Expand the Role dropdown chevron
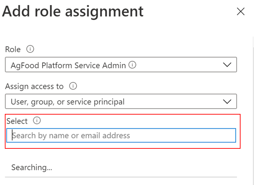254x185 pixels. [x=227, y=65]
